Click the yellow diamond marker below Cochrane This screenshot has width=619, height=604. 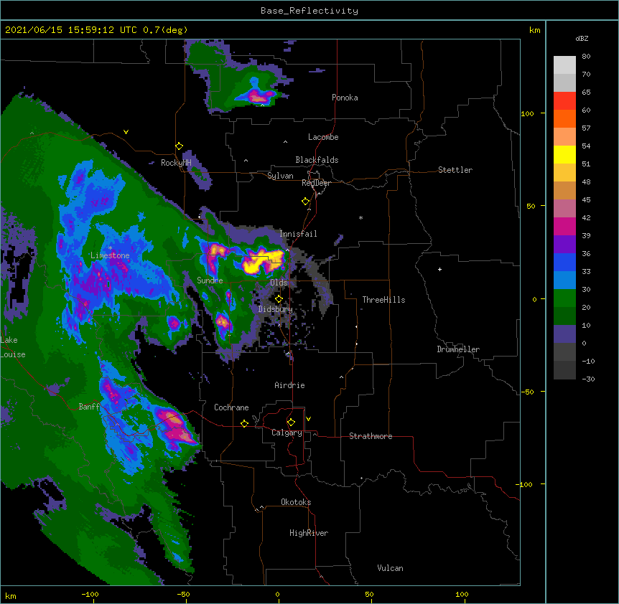tap(244, 423)
